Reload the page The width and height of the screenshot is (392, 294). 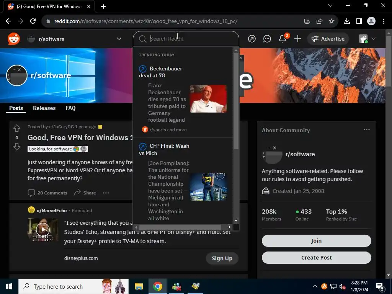click(33, 21)
